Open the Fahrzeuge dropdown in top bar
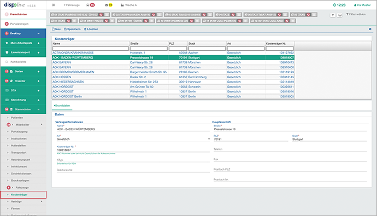 coord(72,5)
